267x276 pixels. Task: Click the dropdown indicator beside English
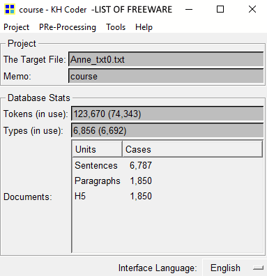[258, 268]
